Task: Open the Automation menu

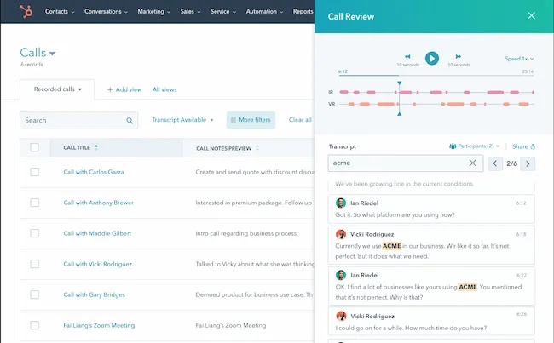Action: tap(264, 11)
